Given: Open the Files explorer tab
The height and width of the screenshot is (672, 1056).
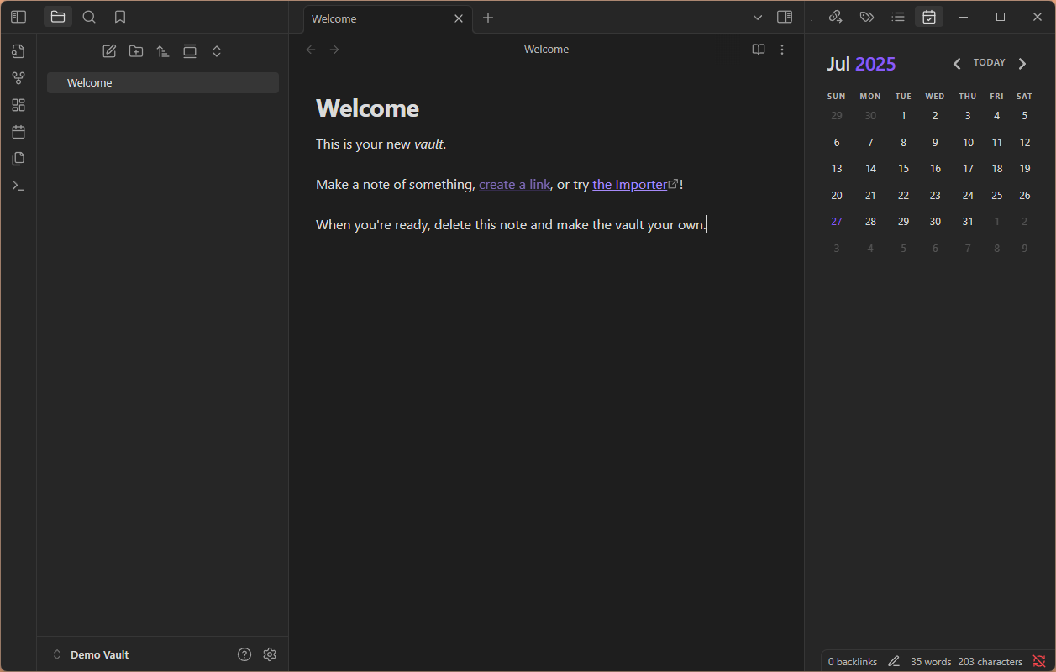Looking at the screenshot, I should 58,17.
